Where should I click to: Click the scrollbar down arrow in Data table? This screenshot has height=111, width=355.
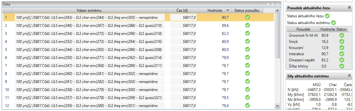(x=277, y=106)
